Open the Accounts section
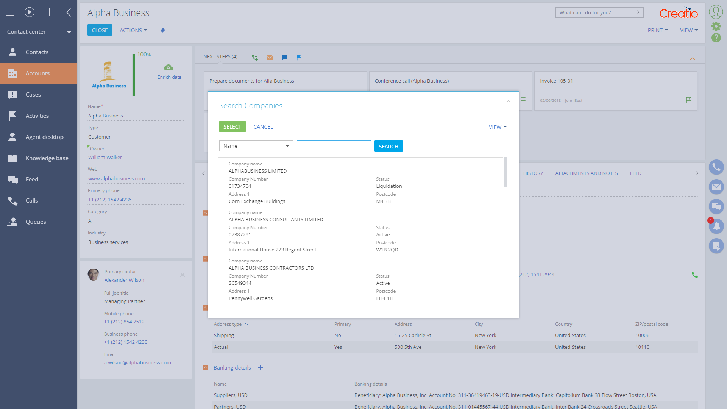 click(x=38, y=73)
